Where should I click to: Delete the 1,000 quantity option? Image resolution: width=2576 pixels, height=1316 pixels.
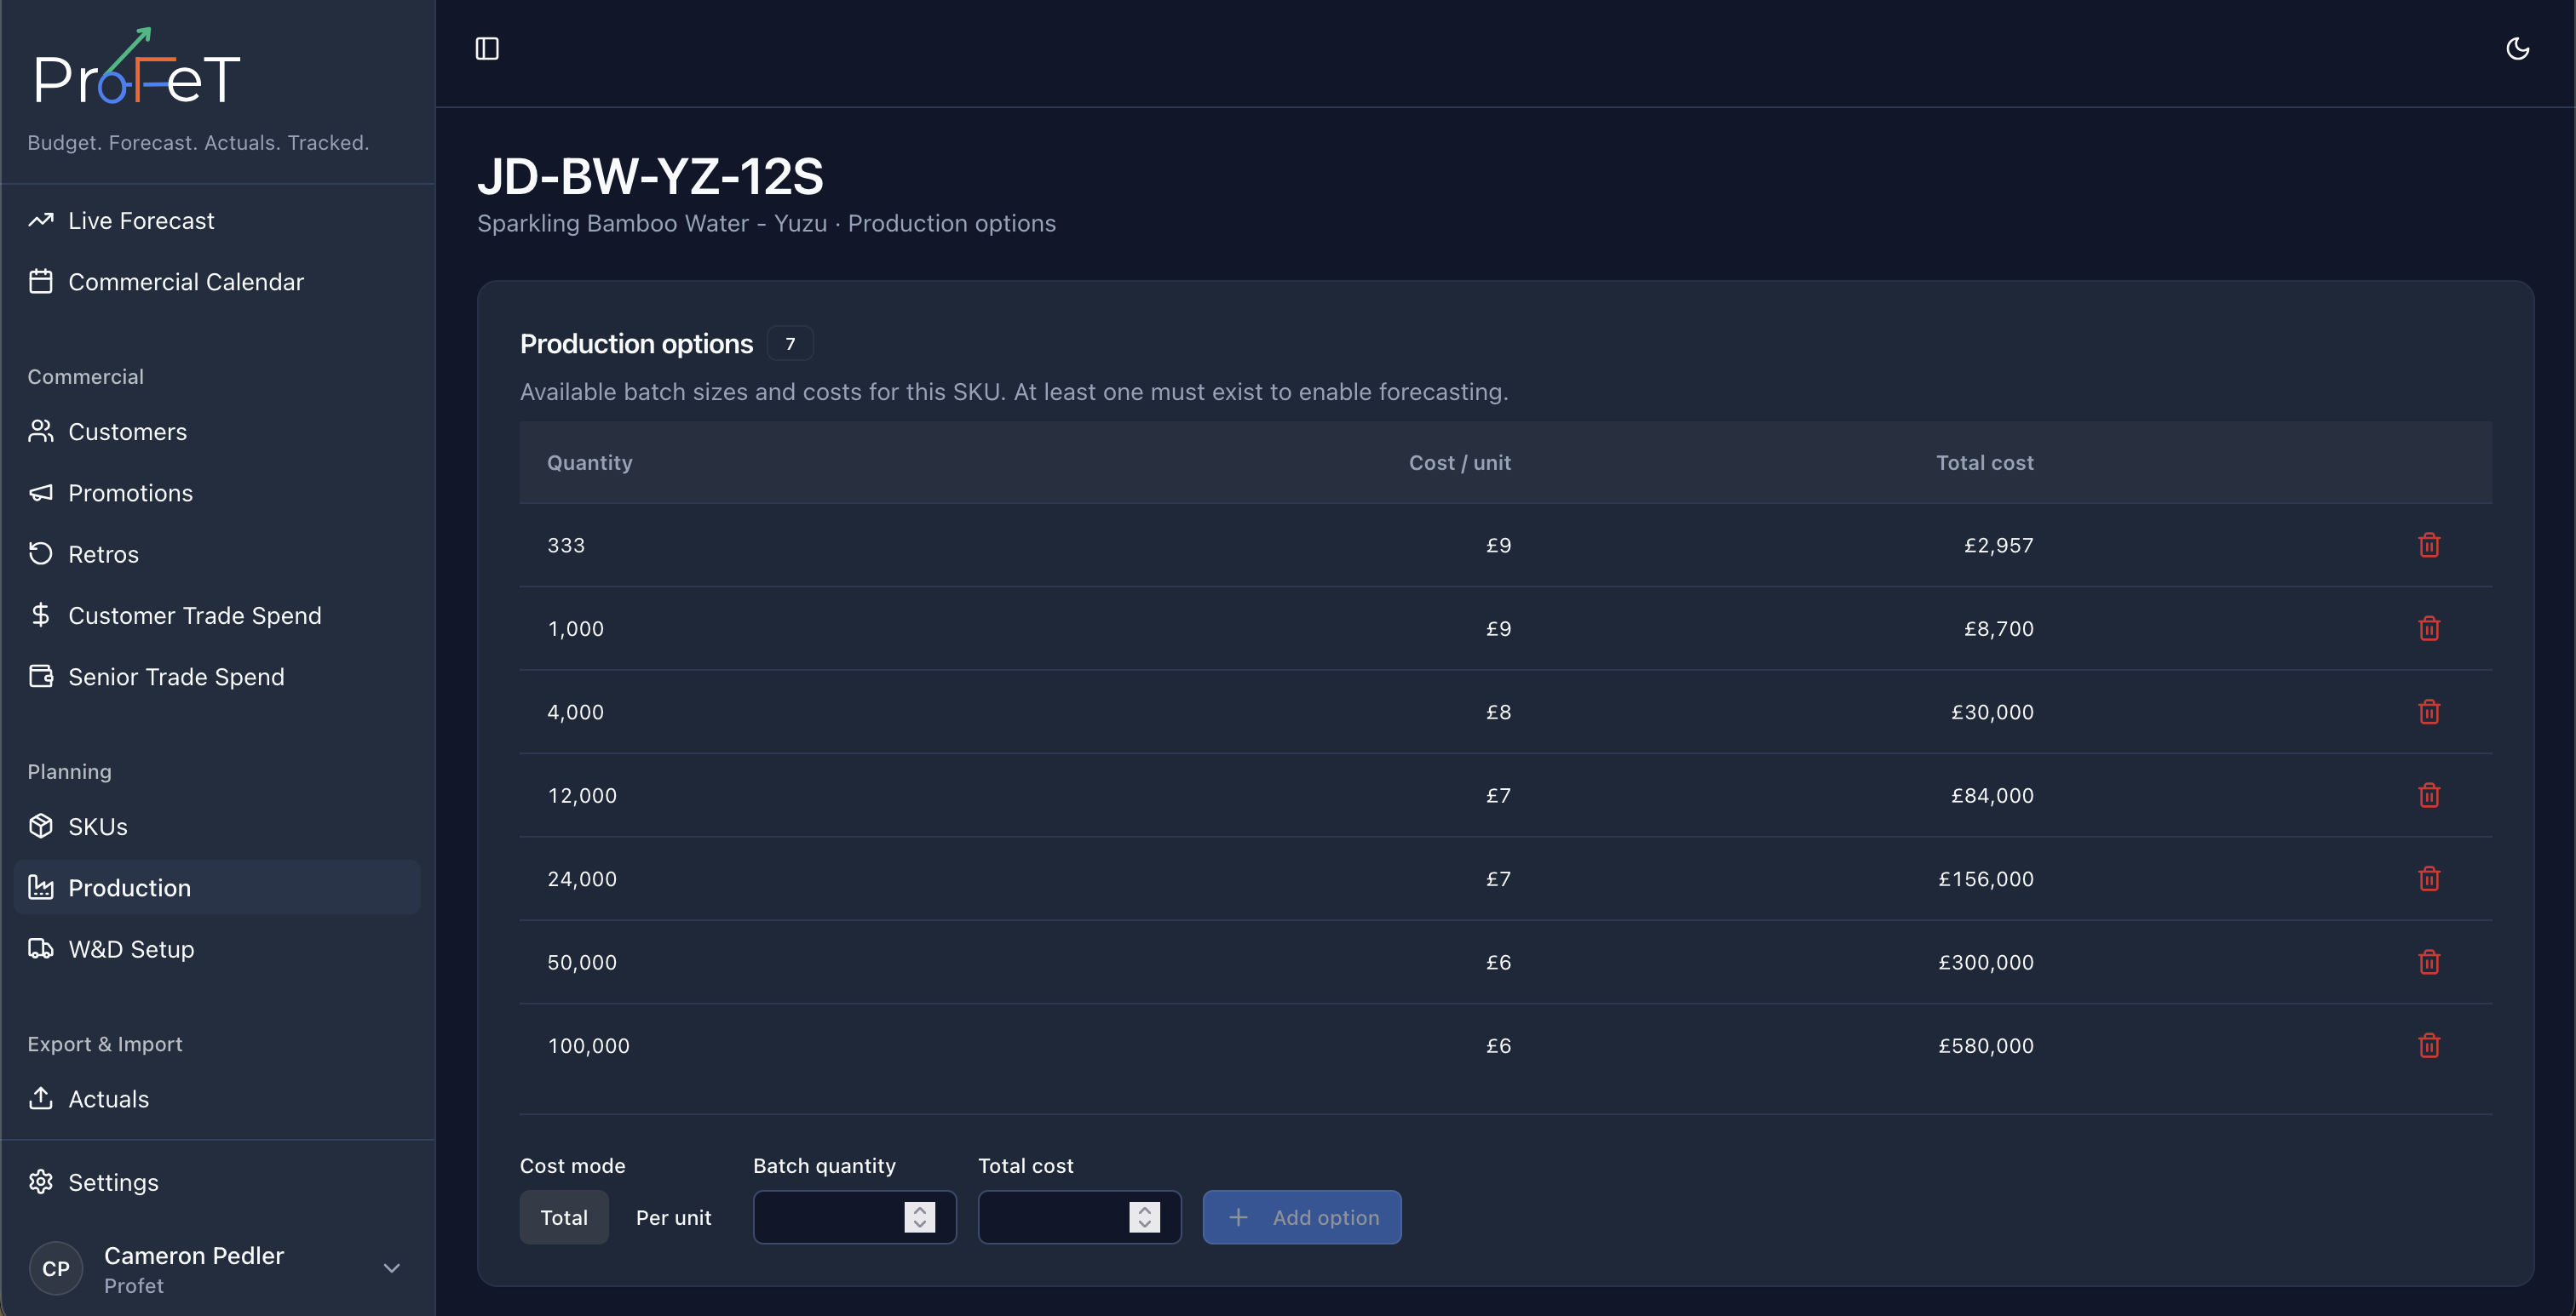(x=2429, y=628)
